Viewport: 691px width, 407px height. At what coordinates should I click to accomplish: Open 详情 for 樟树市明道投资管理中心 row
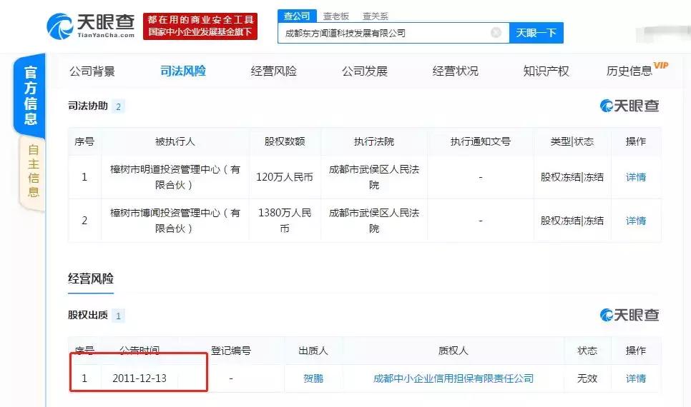click(x=636, y=177)
